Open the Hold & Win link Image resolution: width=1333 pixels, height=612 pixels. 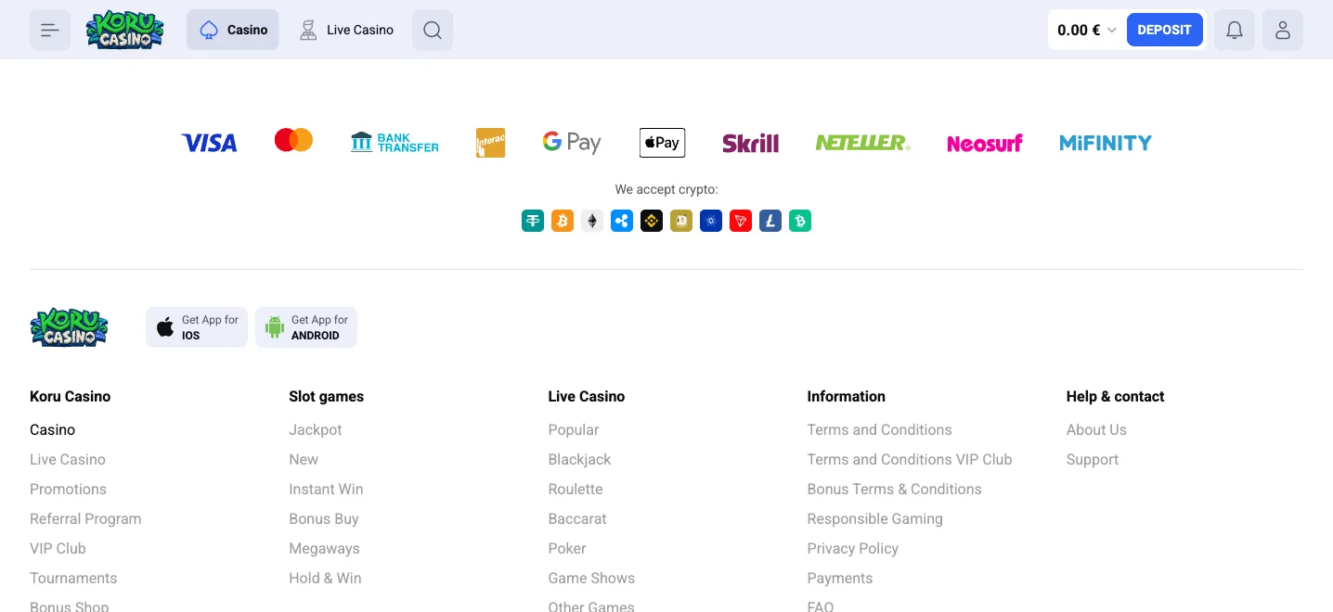click(325, 578)
